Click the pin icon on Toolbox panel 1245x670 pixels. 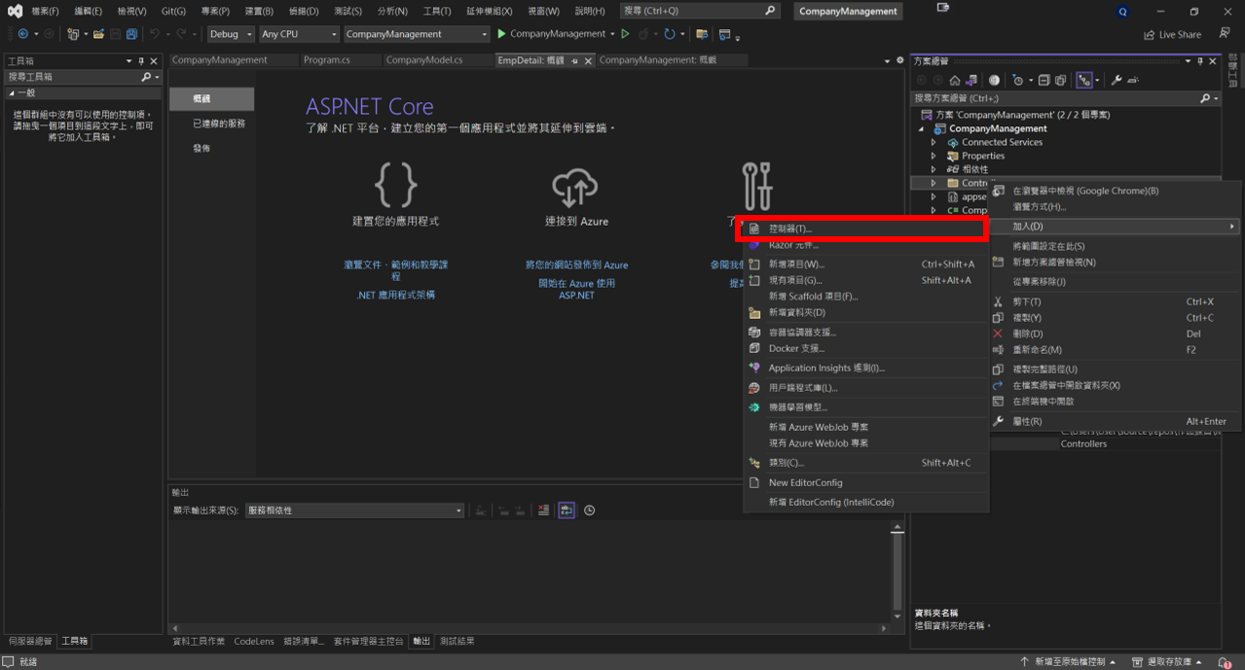[x=141, y=60]
